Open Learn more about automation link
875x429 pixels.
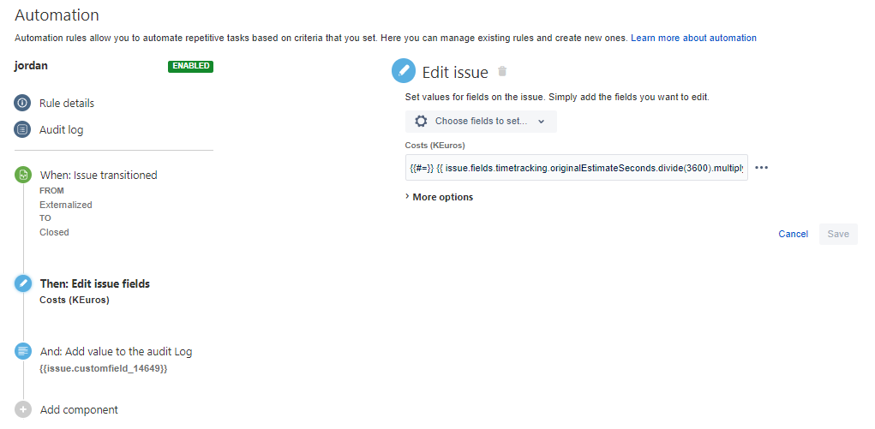pos(693,38)
